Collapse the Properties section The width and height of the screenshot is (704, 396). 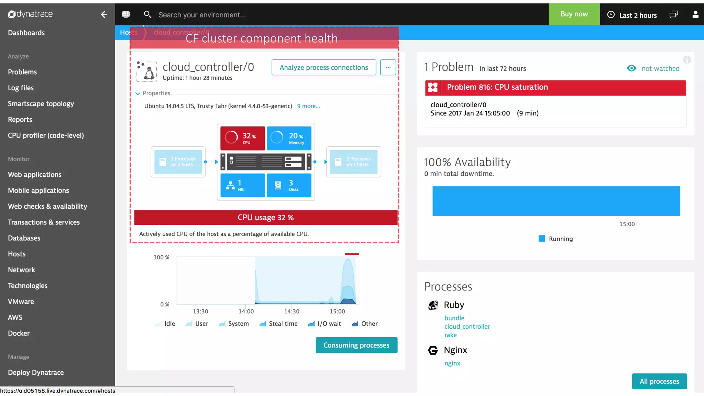click(x=153, y=93)
